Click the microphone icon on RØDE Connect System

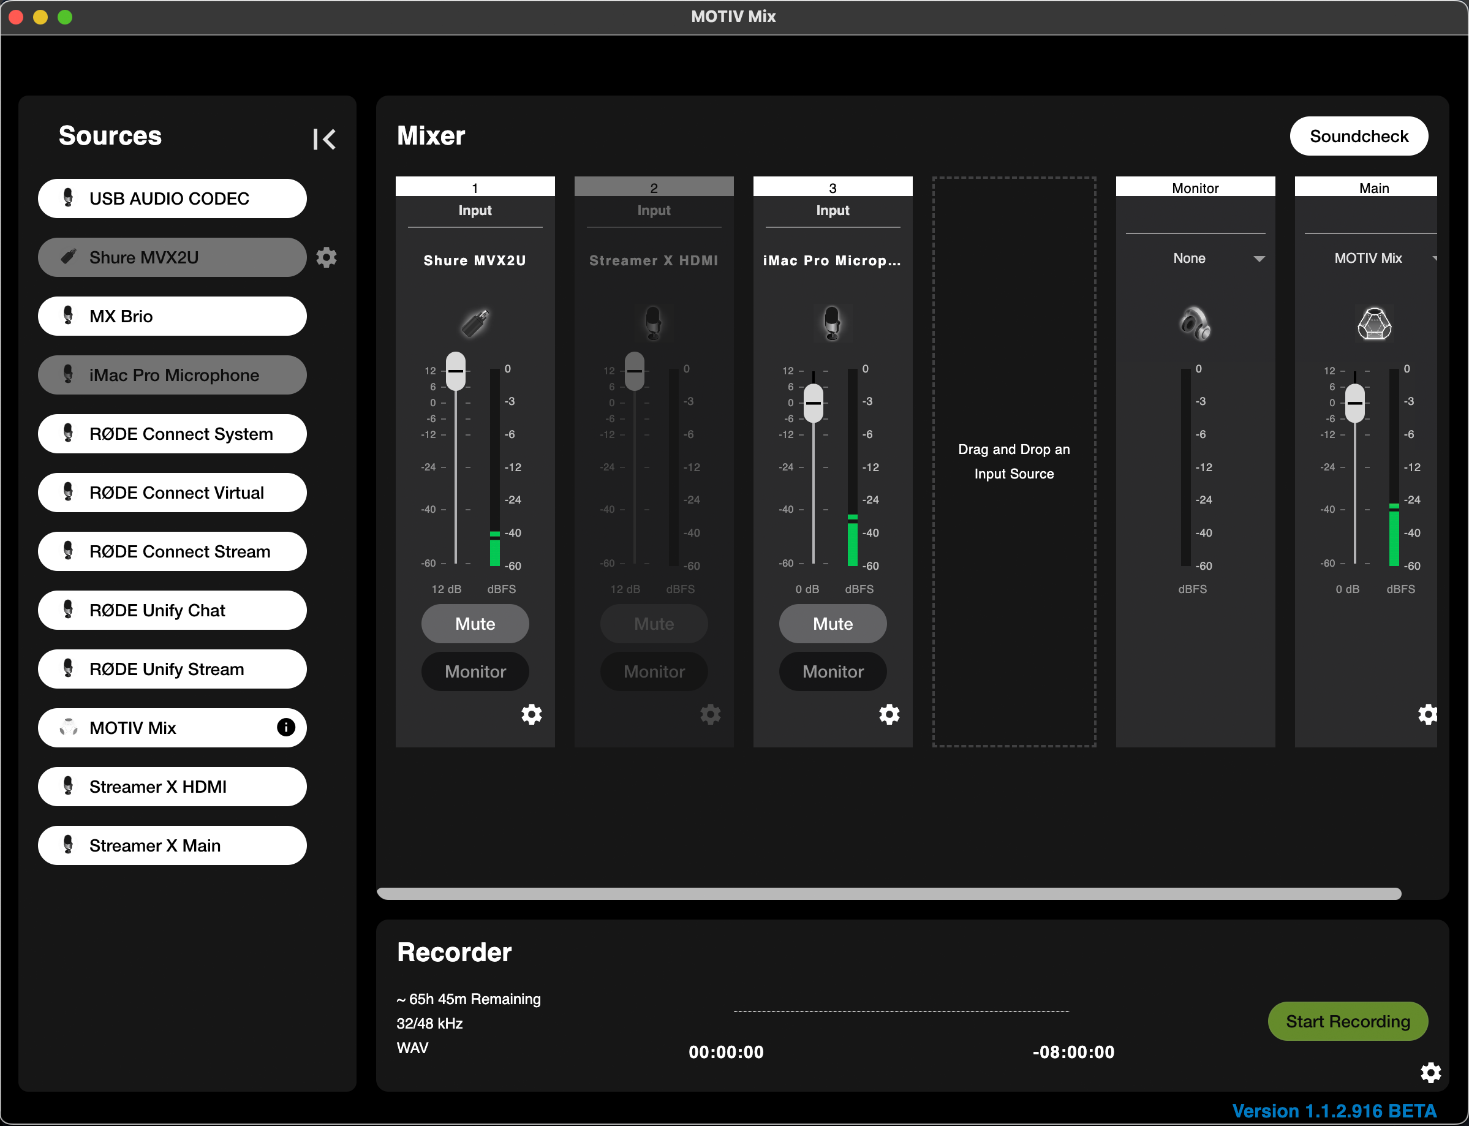[67, 434]
